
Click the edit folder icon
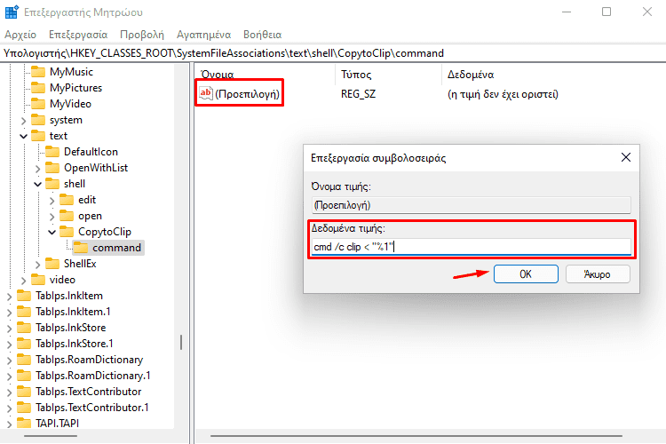click(x=67, y=200)
